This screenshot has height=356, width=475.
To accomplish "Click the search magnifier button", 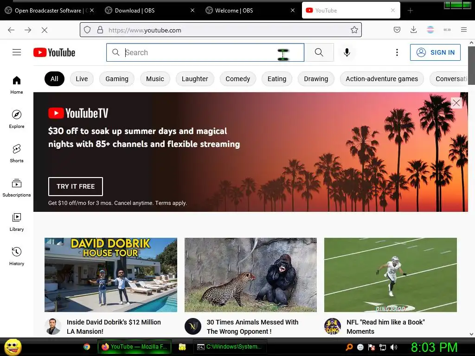I will click(319, 52).
